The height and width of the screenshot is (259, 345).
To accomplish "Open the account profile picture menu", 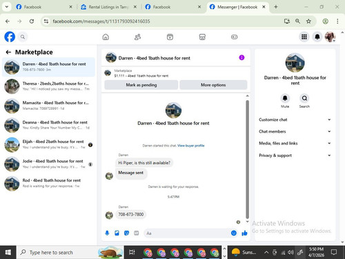I will tap(330, 37).
